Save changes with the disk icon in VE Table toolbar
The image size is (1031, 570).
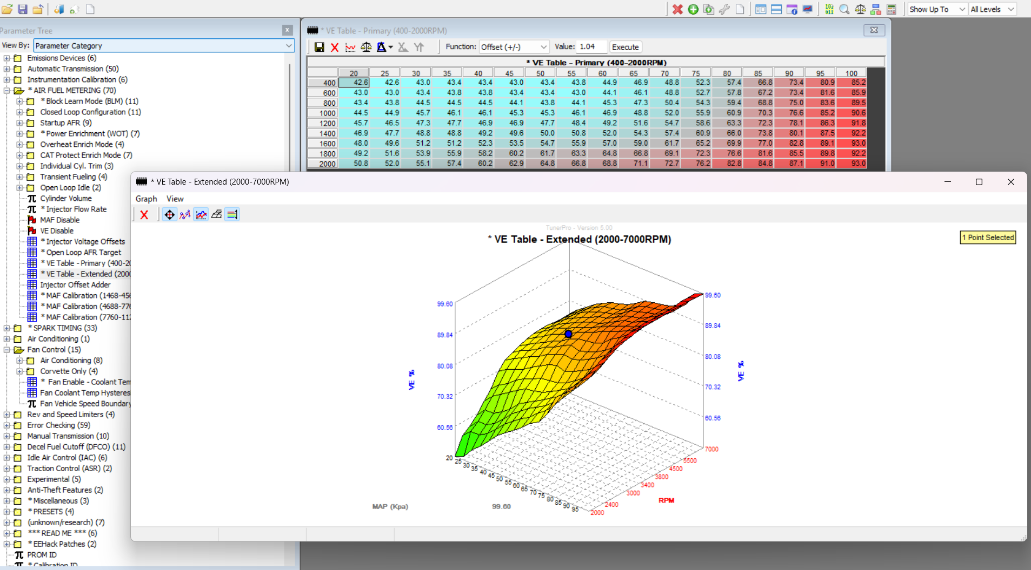318,47
